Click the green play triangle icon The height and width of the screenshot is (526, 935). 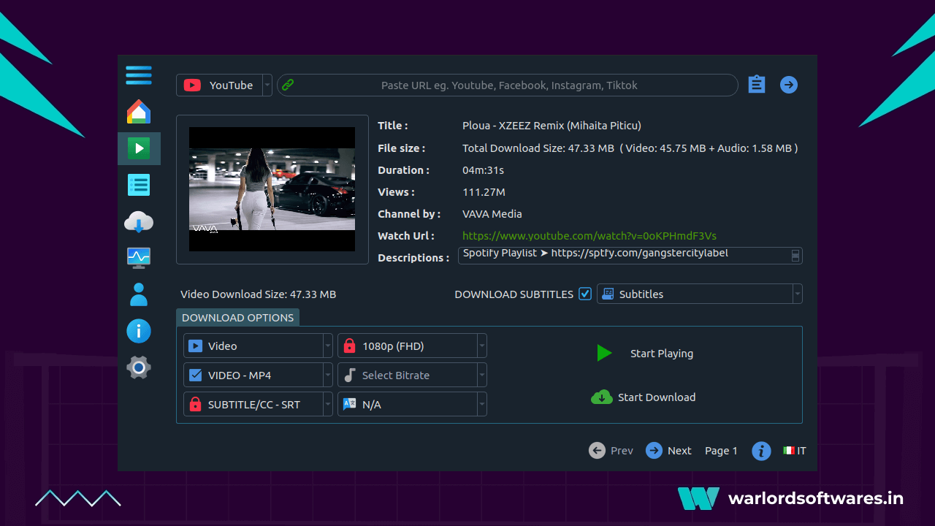click(x=604, y=354)
